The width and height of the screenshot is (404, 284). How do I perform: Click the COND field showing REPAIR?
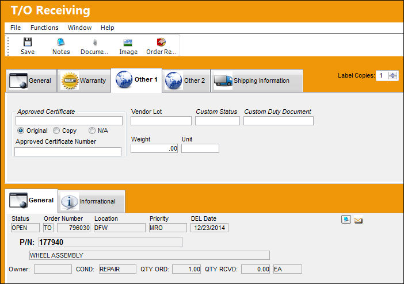117,269
